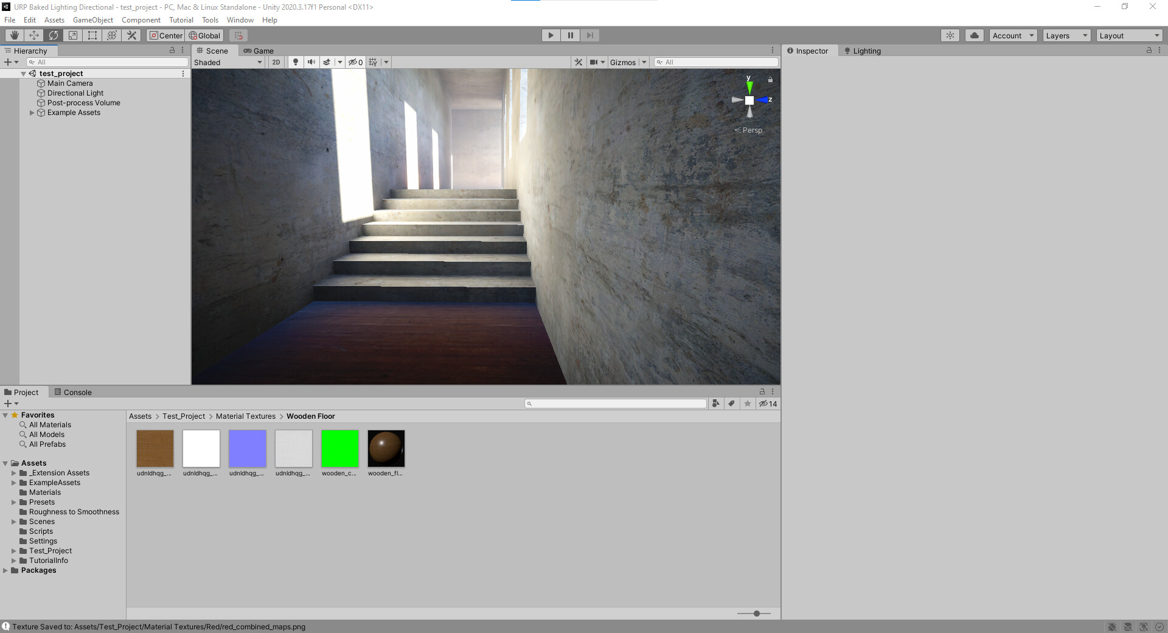The image size is (1168, 633).
Task: Select the wooden_fl sphere material preview
Action: 386,448
